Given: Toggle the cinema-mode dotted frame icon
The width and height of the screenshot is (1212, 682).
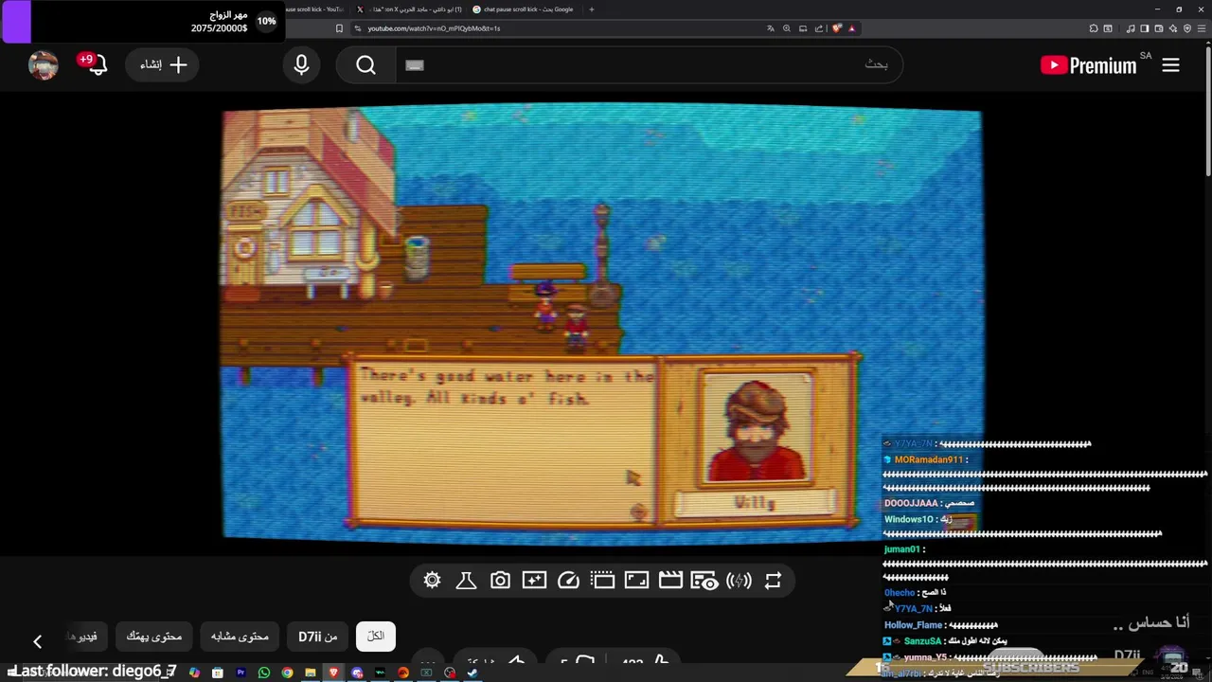Looking at the screenshot, I should point(602,581).
